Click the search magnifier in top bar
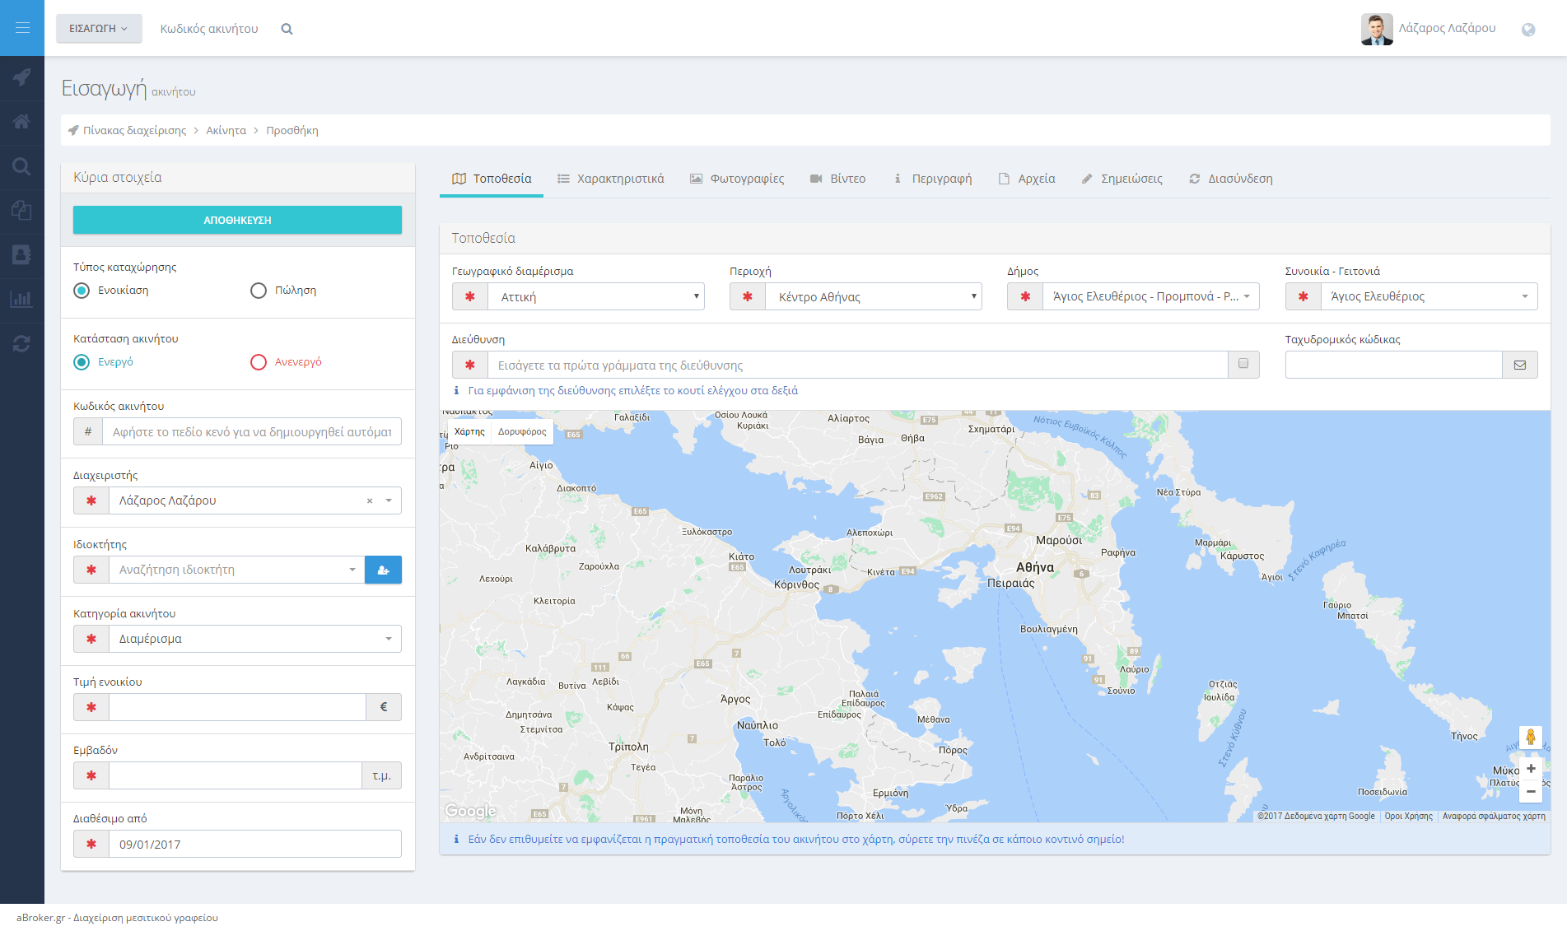Screen dimensions: 1567x931 click(x=287, y=29)
